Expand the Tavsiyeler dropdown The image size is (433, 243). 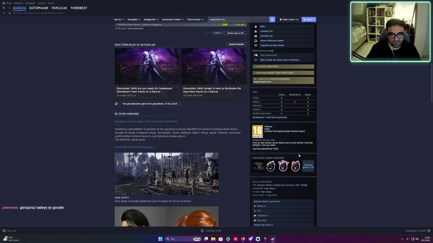134,20
